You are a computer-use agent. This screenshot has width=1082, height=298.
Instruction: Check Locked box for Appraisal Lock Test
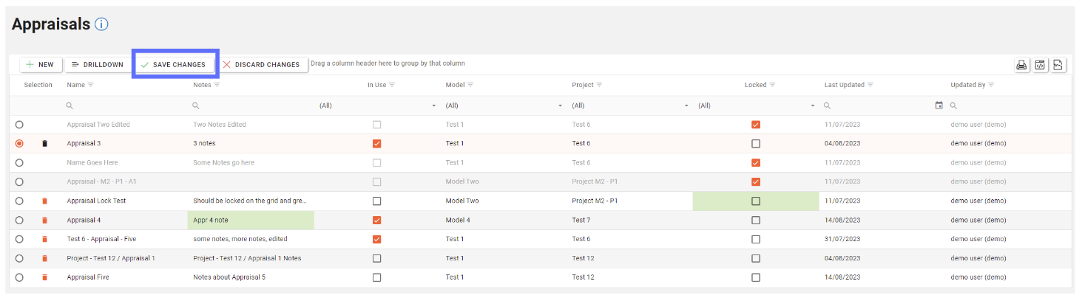[x=755, y=201]
